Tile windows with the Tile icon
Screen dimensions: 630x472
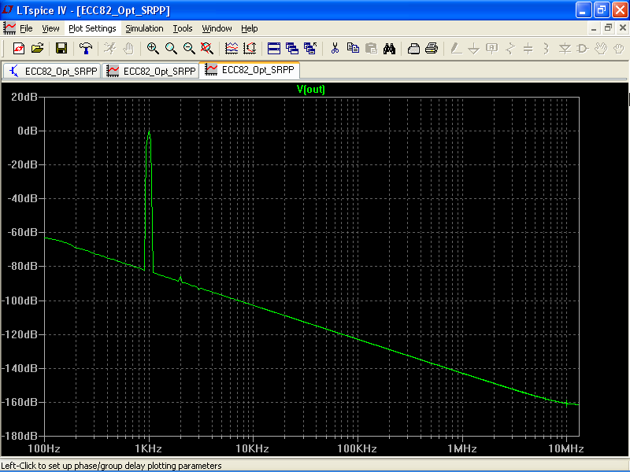click(273, 49)
